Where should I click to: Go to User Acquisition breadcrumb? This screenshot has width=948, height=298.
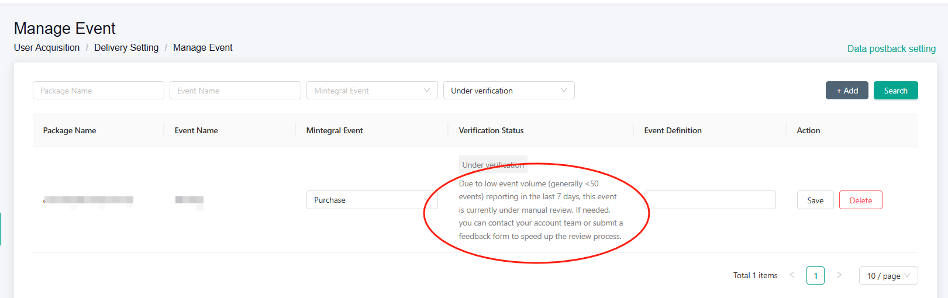tap(47, 47)
